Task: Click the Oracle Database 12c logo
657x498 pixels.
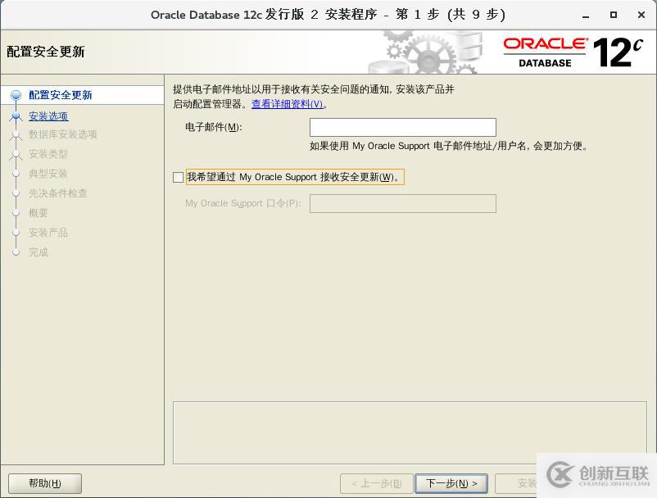Action: (573, 52)
